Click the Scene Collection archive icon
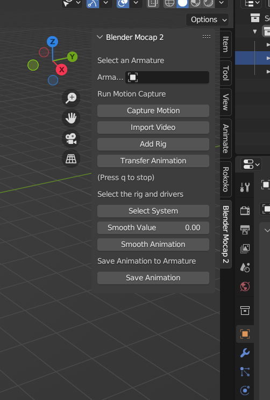 click(255, 18)
